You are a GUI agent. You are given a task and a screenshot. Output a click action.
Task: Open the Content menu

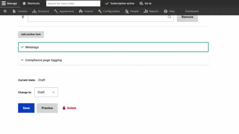pos(22,11)
